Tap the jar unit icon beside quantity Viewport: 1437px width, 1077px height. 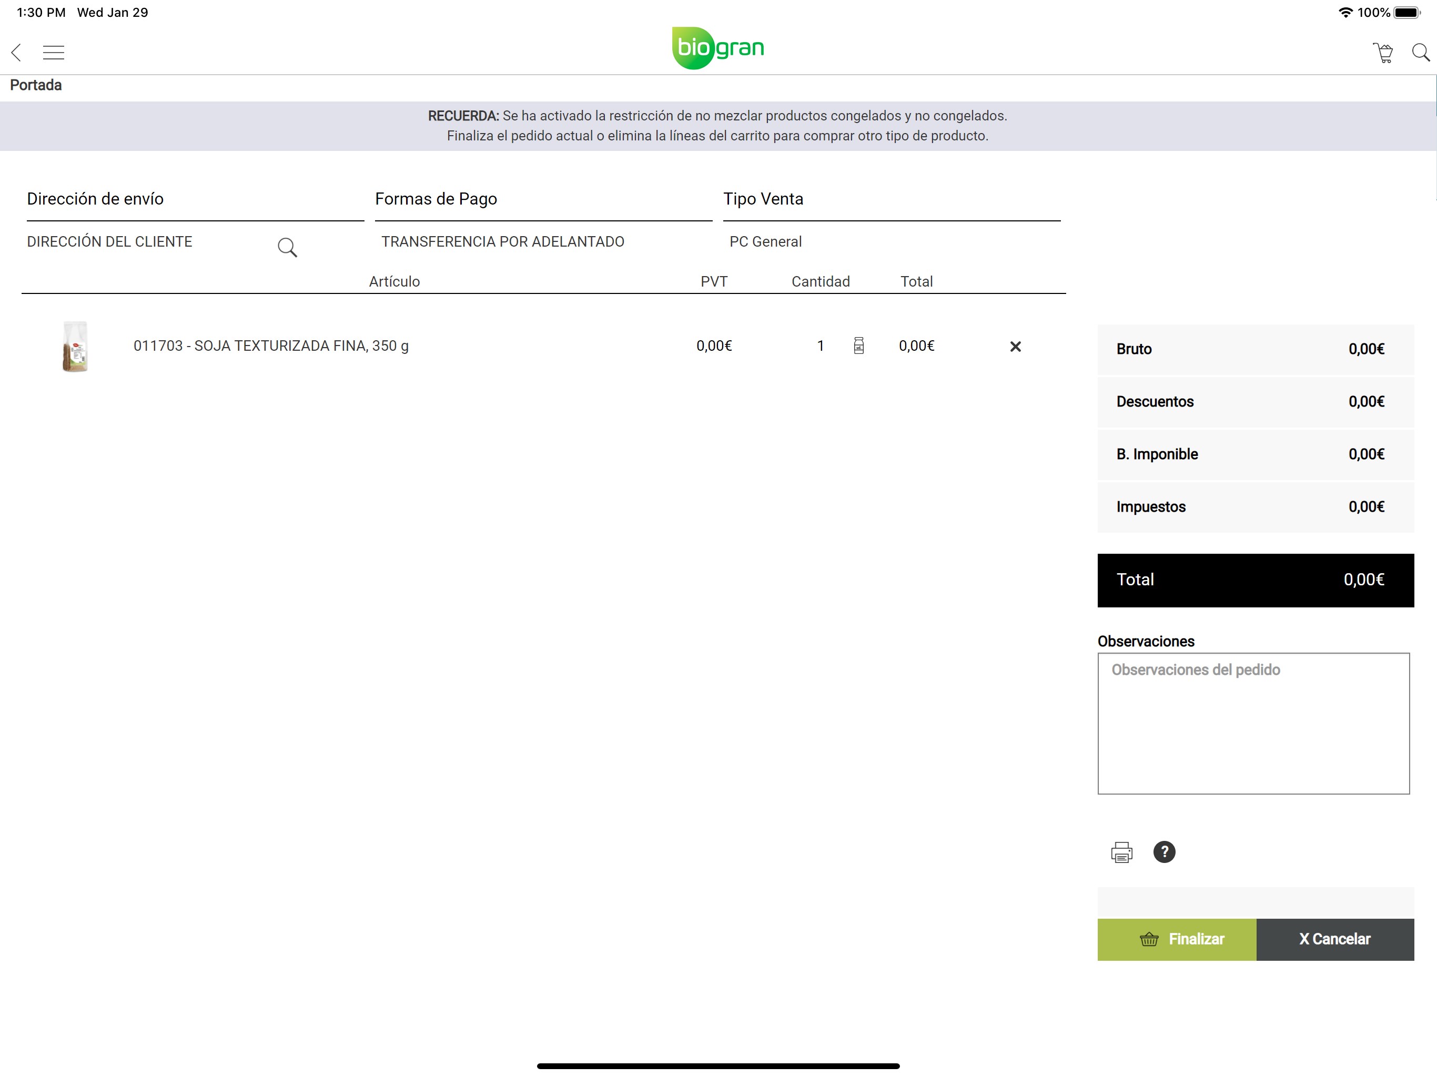[x=859, y=346]
